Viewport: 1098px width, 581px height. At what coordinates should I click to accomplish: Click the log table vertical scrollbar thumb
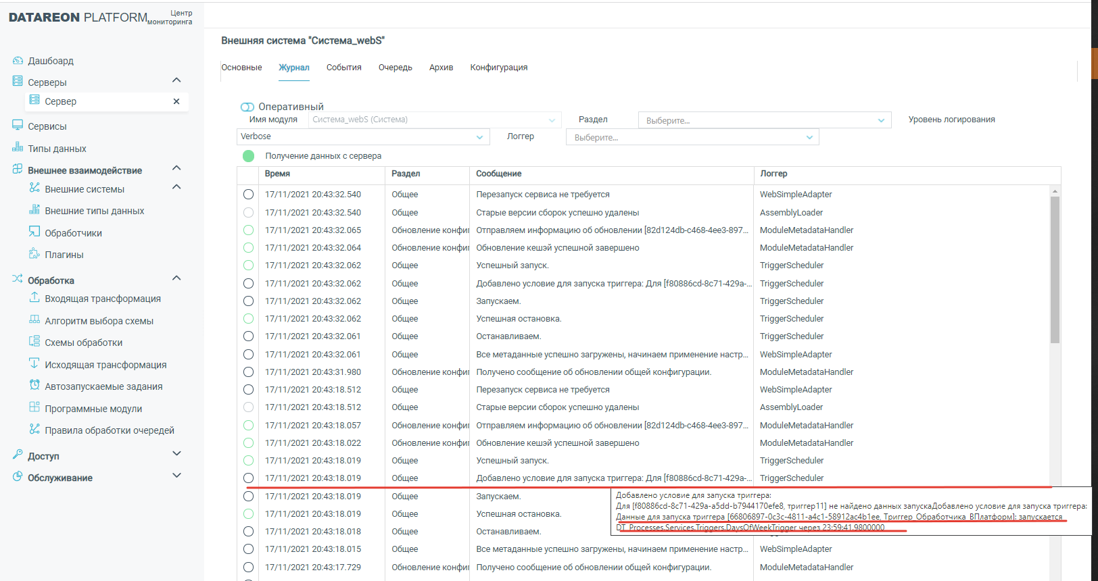click(x=1055, y=270)
